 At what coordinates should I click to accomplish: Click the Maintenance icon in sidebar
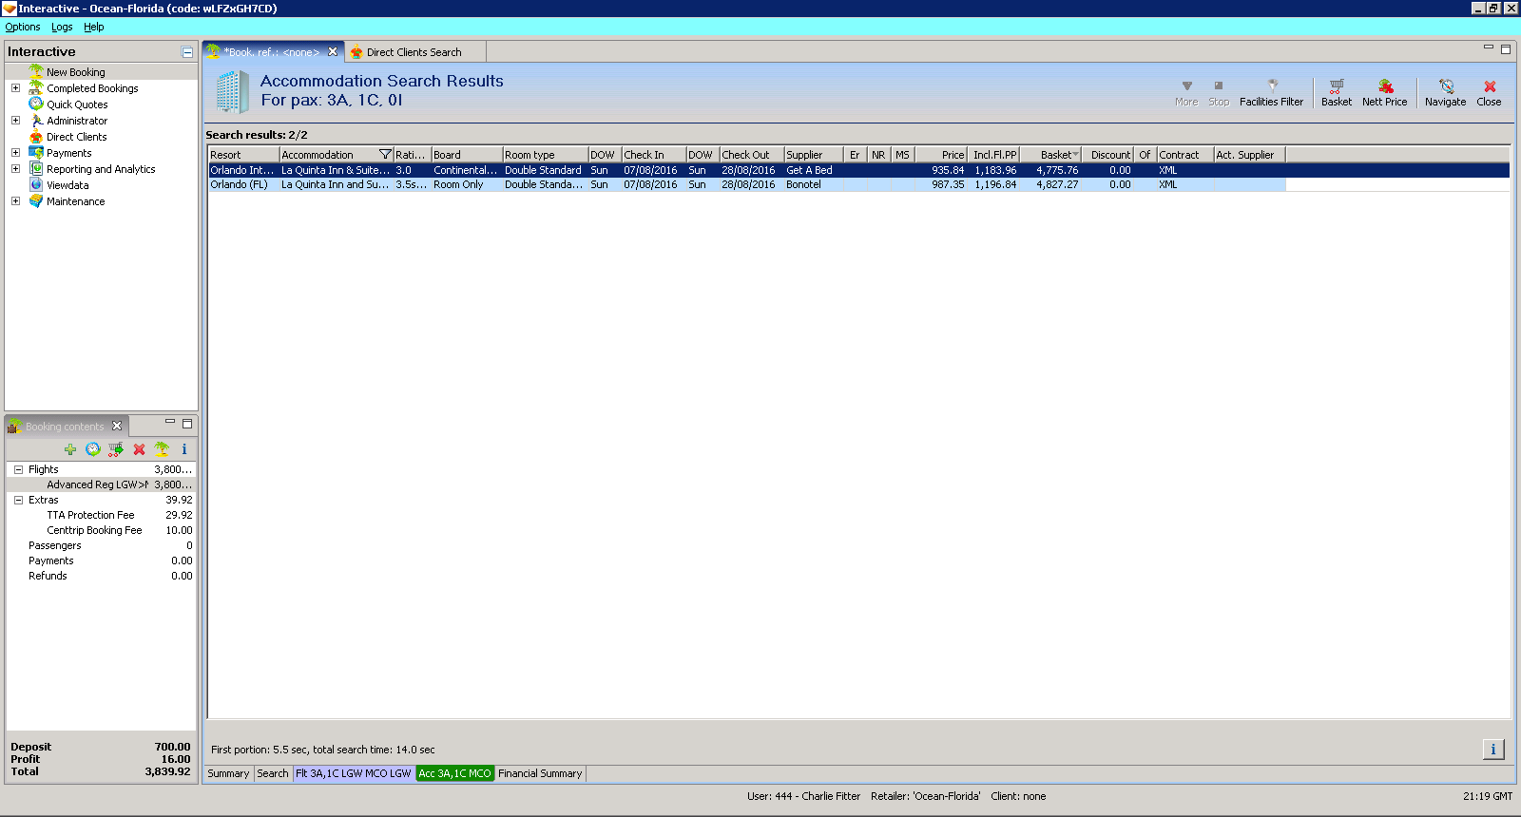(36, 200)
